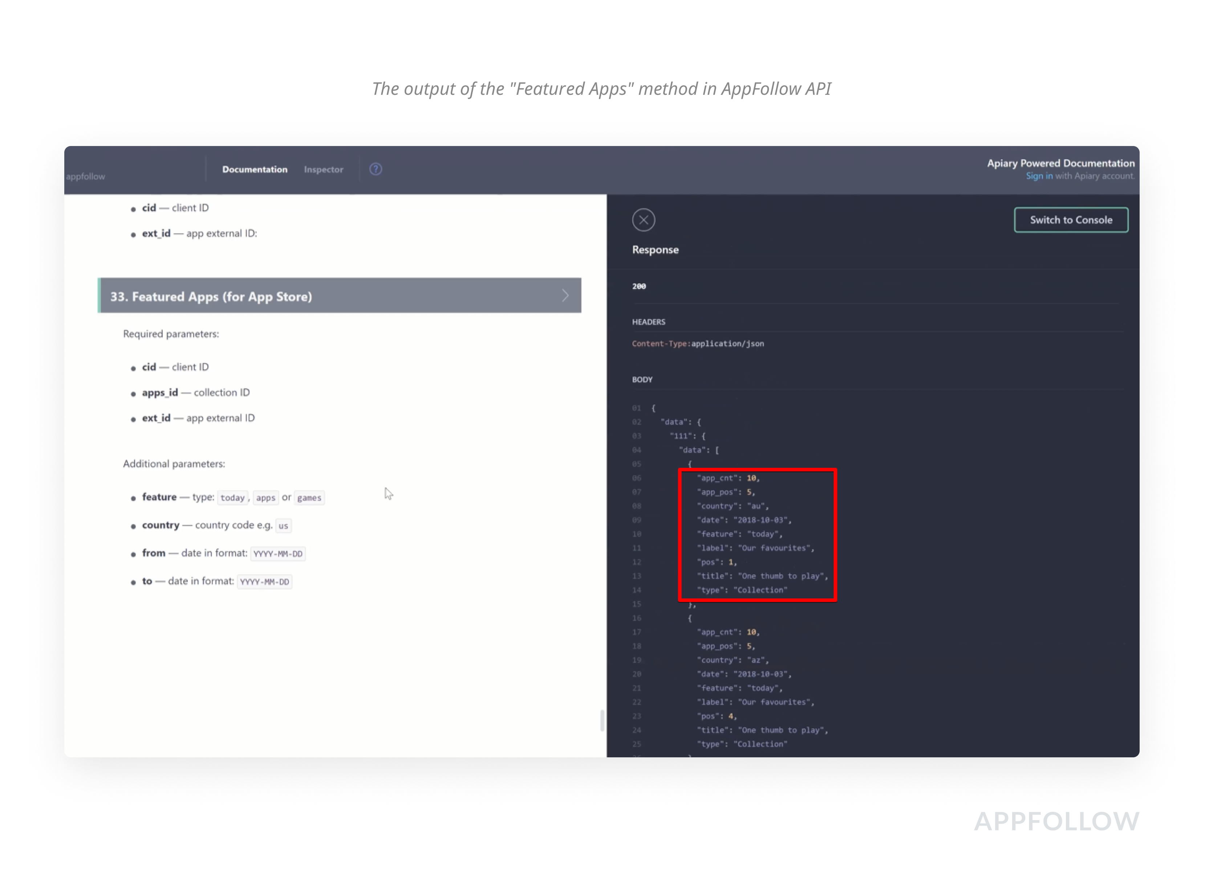Image resolution: width=1205 pixels, height=887 pixels.
Task: Click the 'today' code tag
Action: (x=232, y=498)
